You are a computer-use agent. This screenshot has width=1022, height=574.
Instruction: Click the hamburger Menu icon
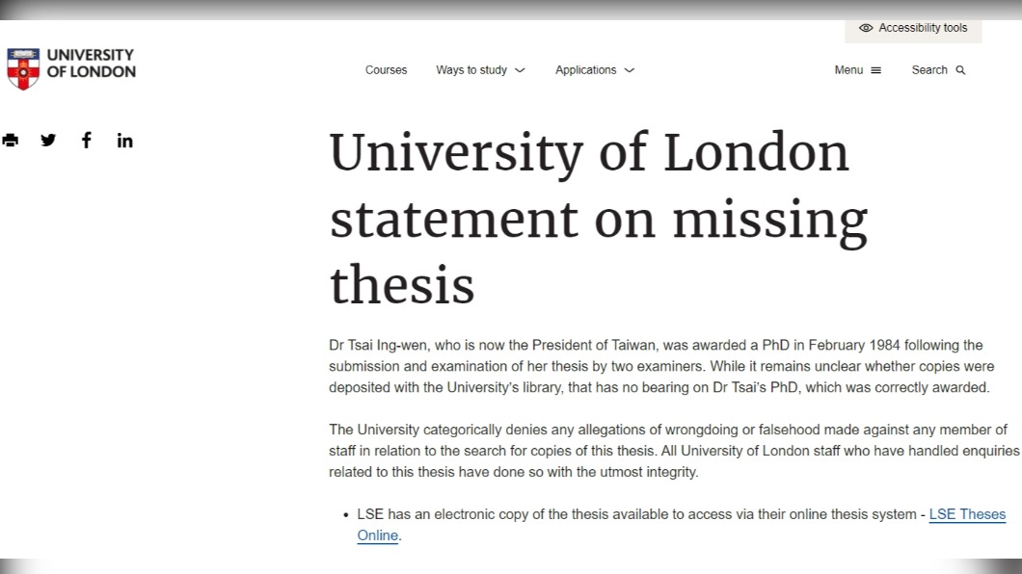(x=876, y=70)
